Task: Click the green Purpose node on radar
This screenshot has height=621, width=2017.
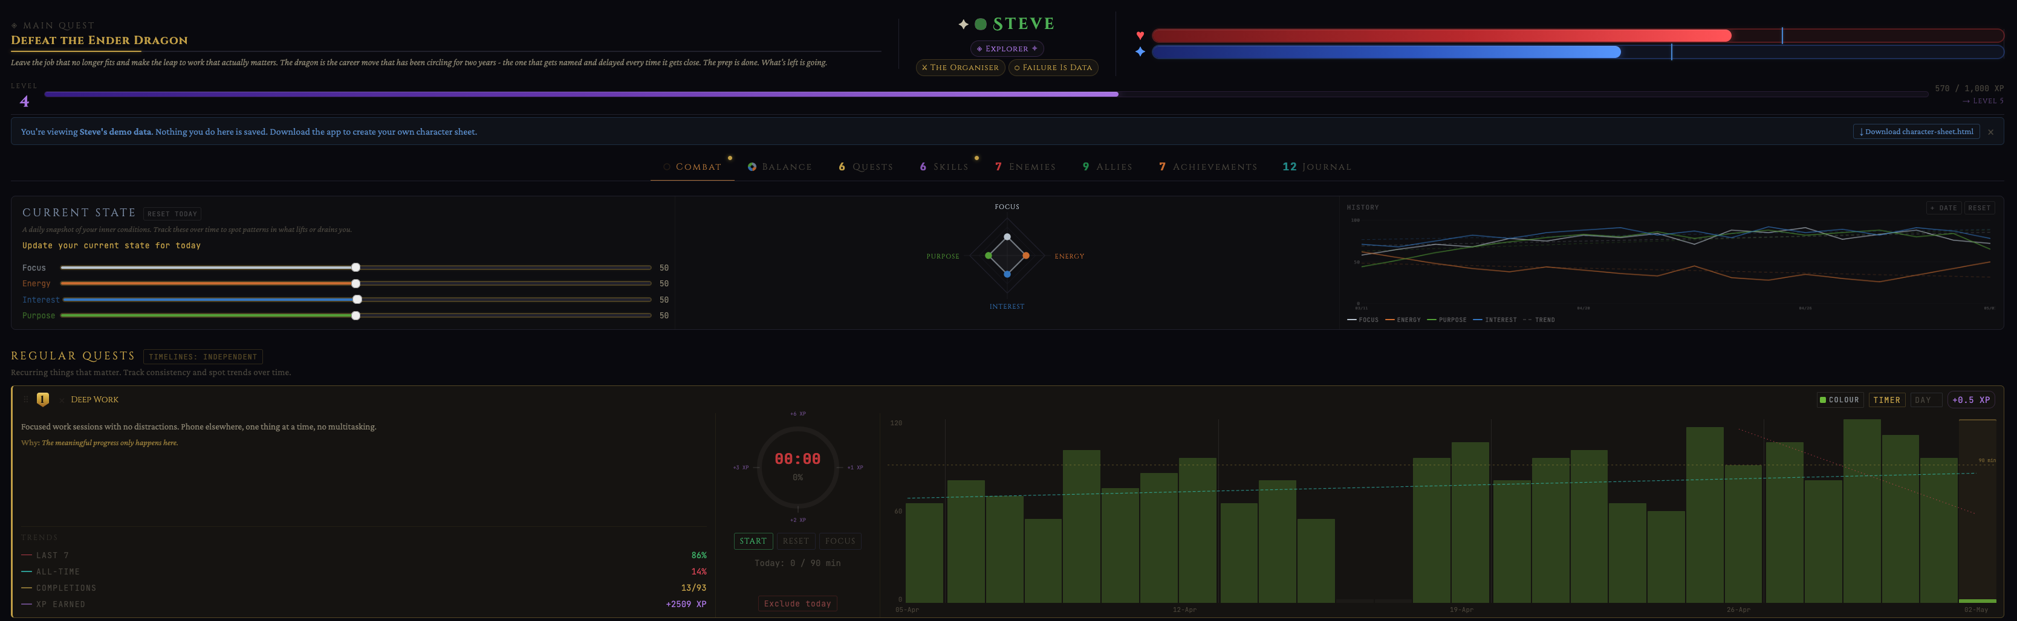Action: coord(988,256)
